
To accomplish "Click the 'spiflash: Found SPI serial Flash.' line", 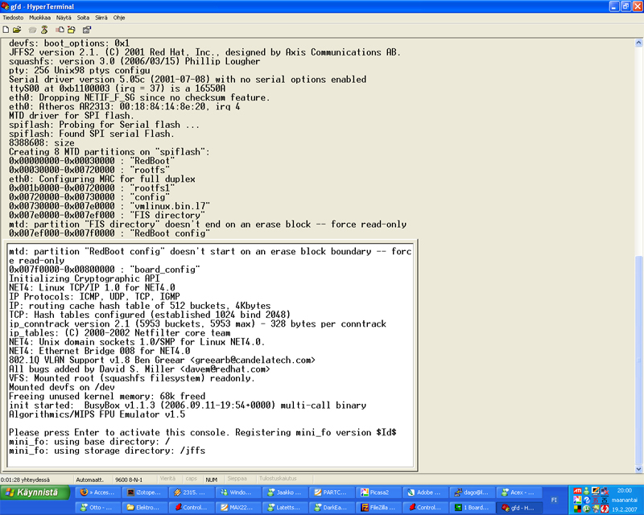I will 92,134.
